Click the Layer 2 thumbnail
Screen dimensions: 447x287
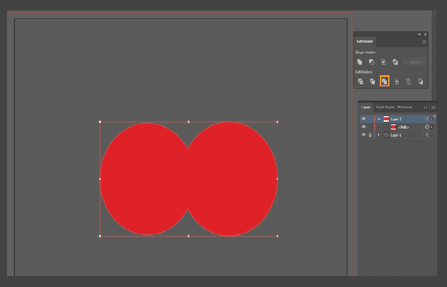tap(386, 119)
